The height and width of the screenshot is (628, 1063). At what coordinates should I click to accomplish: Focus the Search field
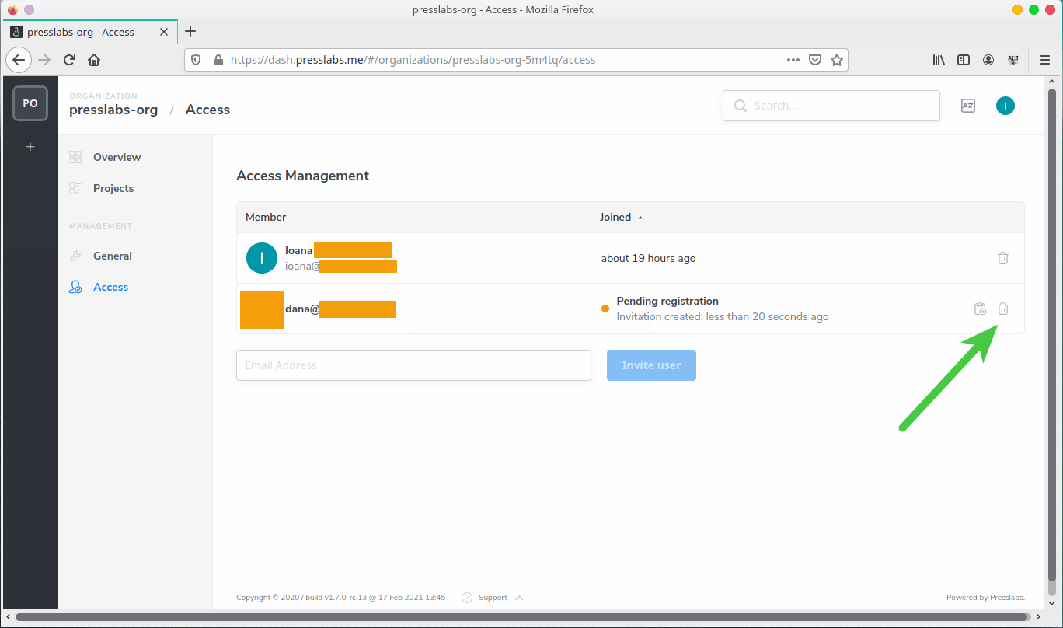tap(831, 106)
